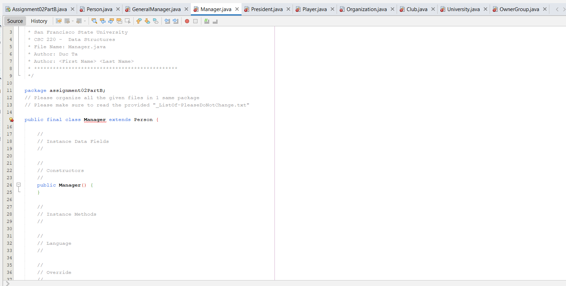Click the '// Constructors' comment
Screen dimensions: 566x286
click(60, 171)
